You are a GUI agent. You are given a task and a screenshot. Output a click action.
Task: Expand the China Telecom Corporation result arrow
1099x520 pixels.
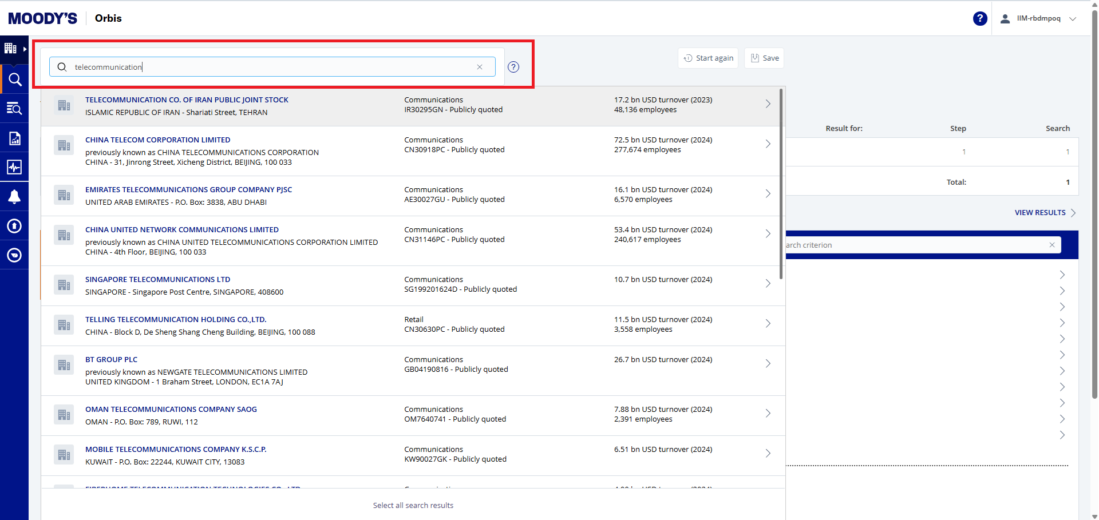coord(768,144)
